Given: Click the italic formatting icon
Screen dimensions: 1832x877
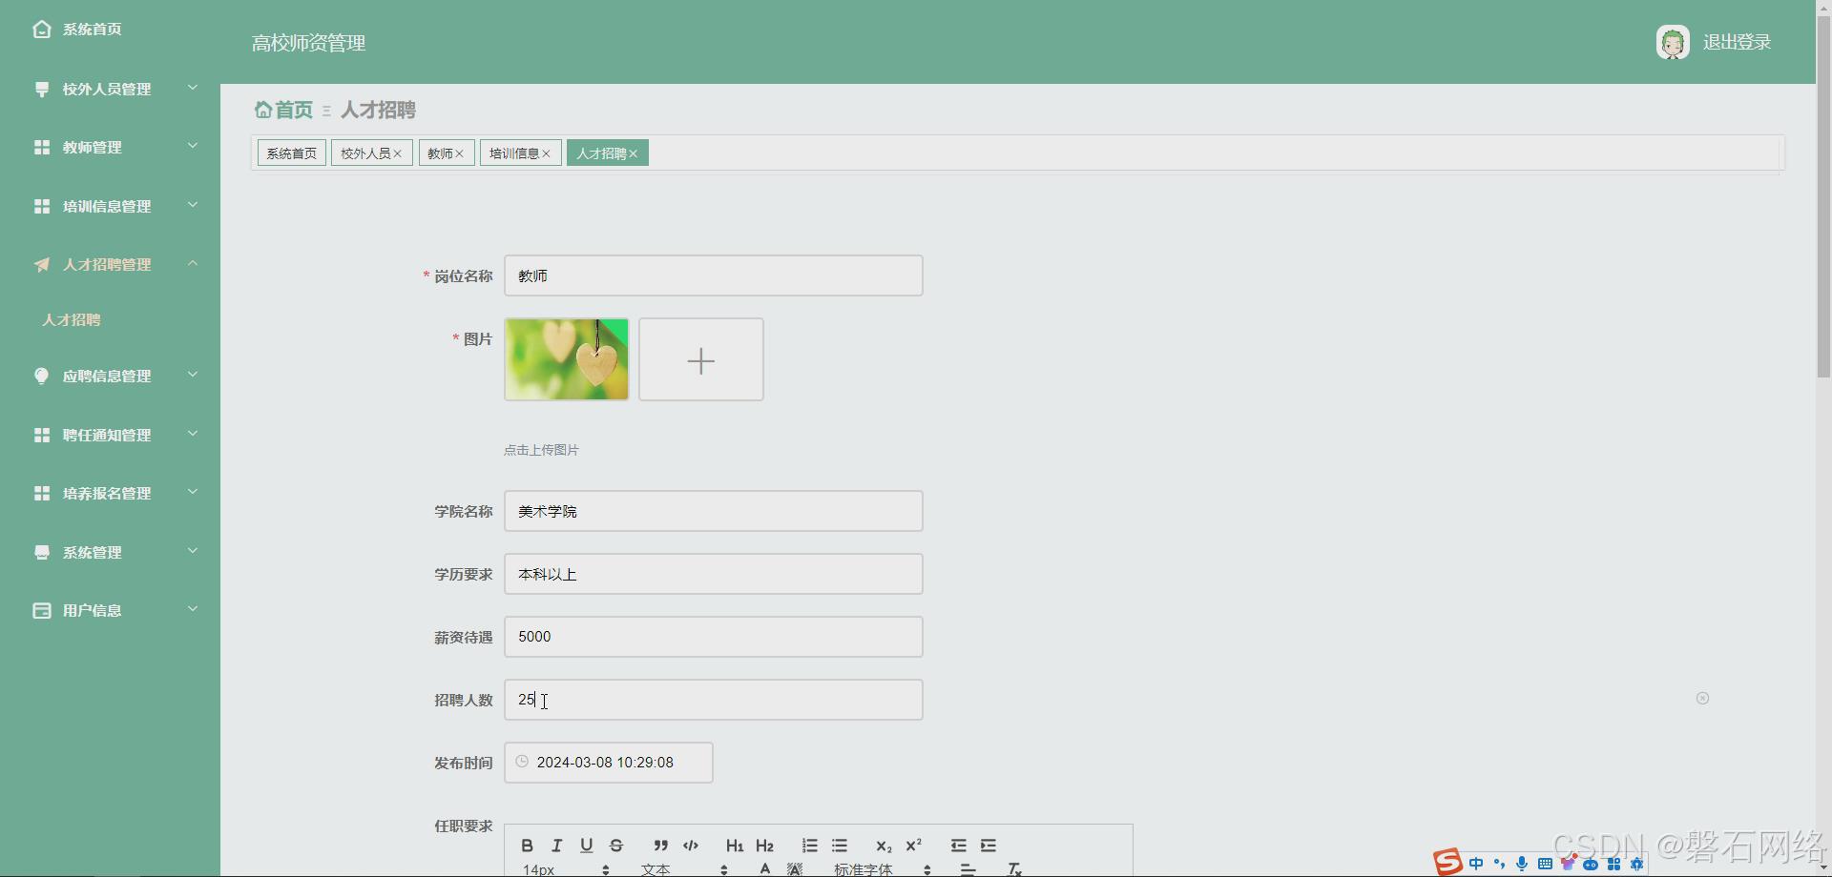Looking at the screenshot, I should point(557,846).
